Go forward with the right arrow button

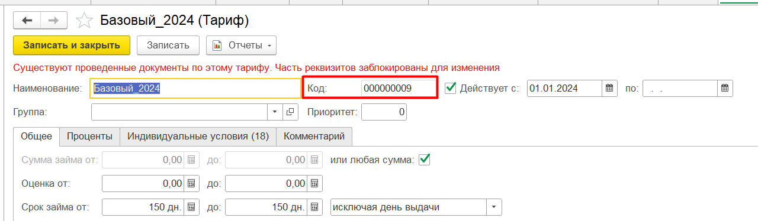(53, 21)
